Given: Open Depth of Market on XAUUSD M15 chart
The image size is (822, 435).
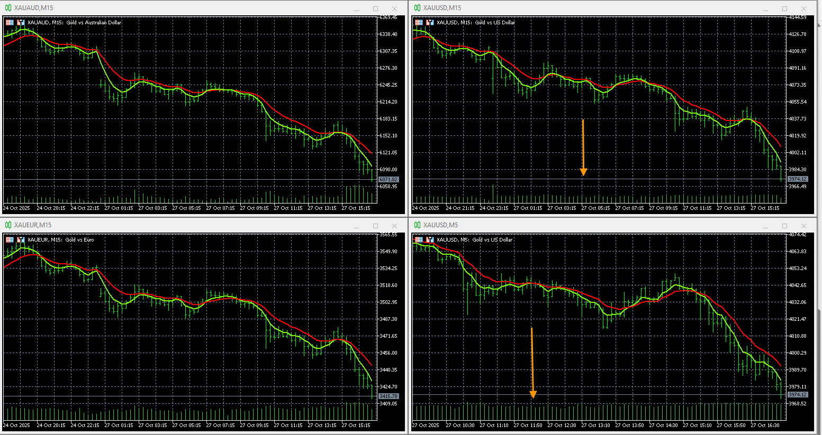Looking at the screenshot, I should click(430, 23).
